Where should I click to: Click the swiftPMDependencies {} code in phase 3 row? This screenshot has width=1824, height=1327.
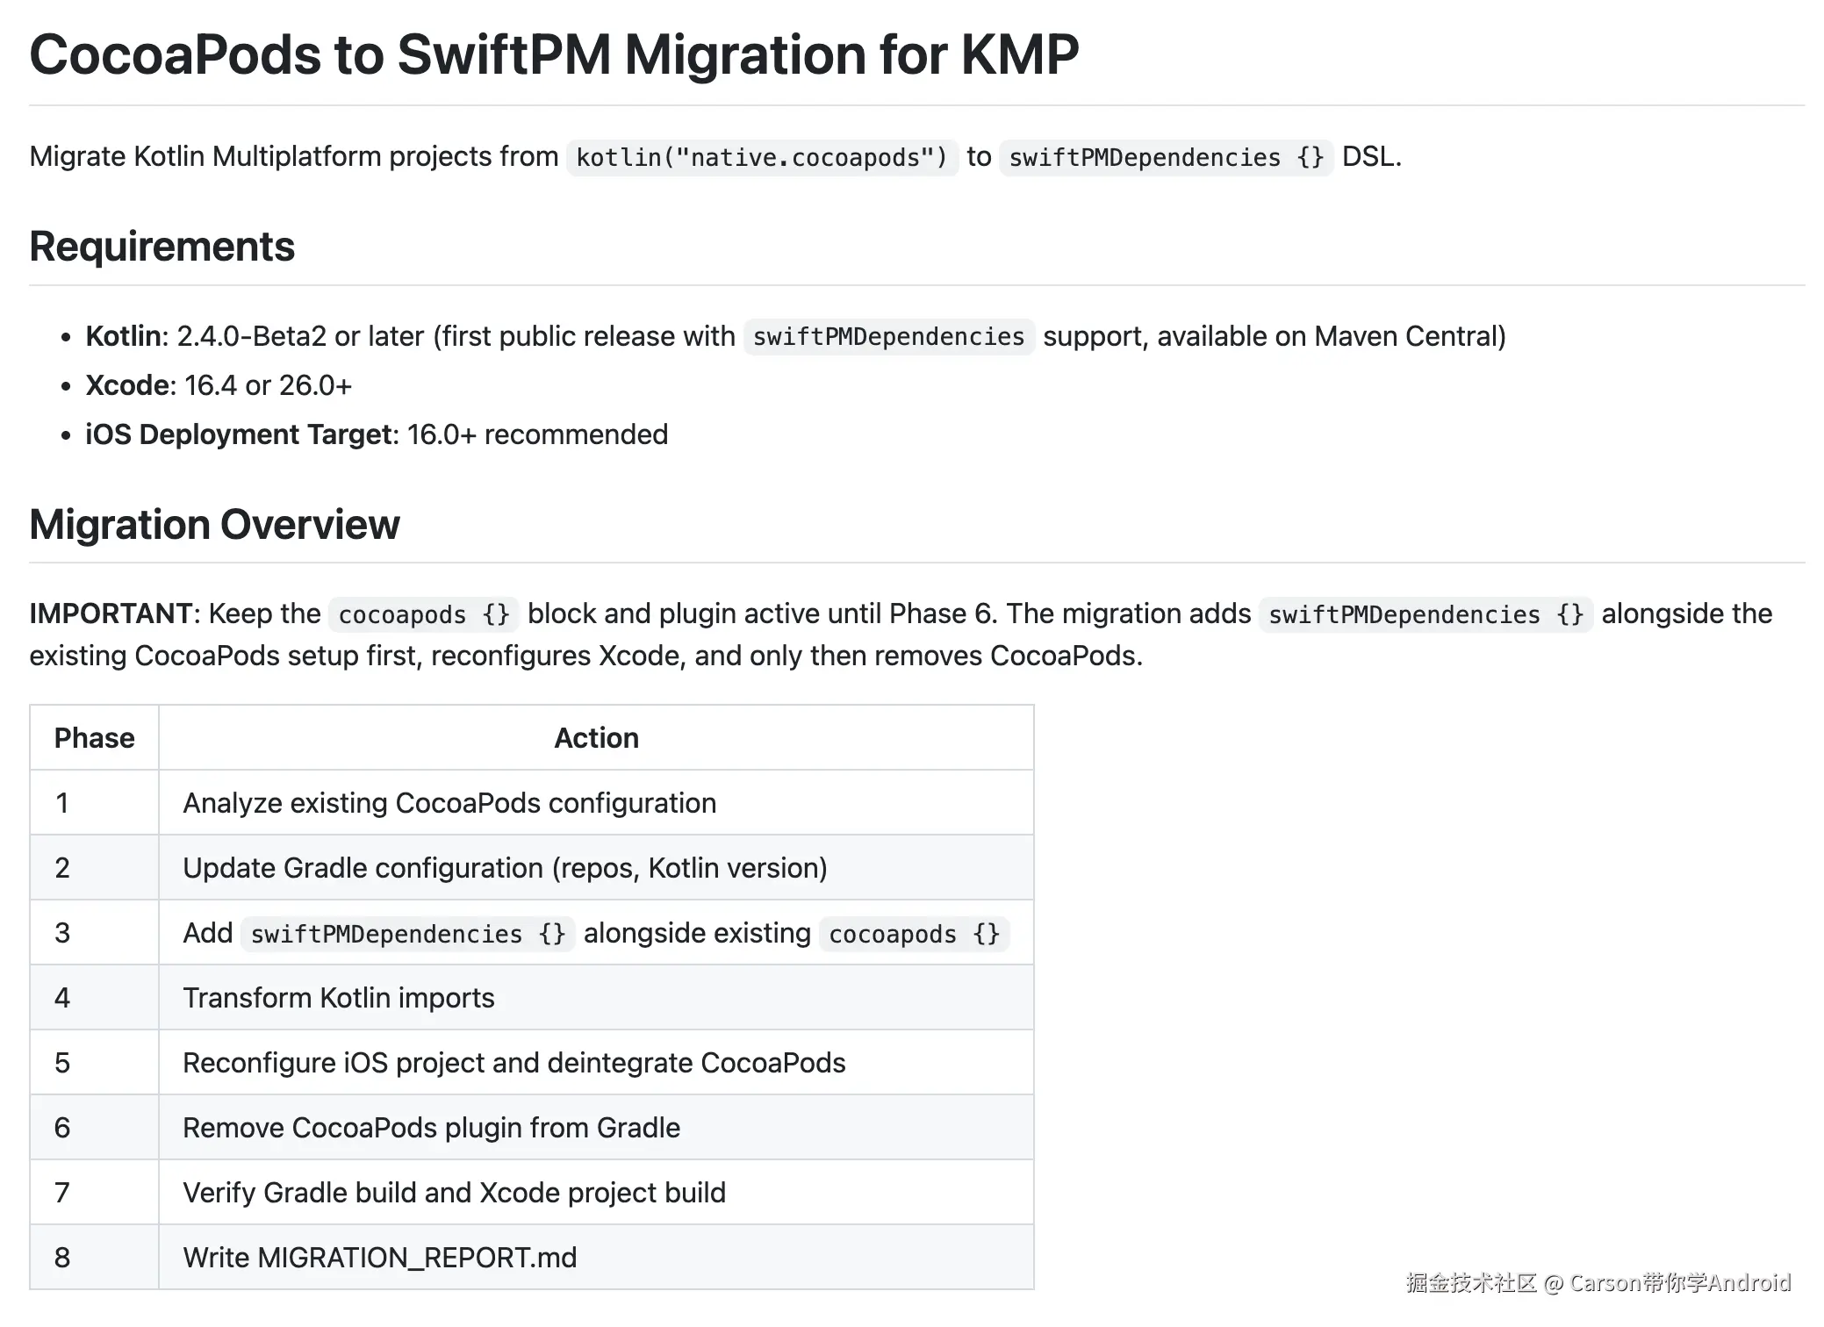[408, 934]
